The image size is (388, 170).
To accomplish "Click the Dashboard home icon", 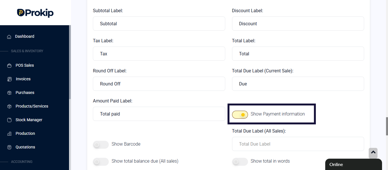I will pyautogui.click(x=9, y=37).
